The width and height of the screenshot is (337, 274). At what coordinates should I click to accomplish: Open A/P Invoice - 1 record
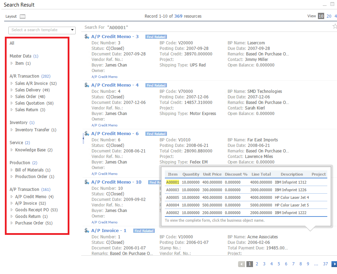109,230
